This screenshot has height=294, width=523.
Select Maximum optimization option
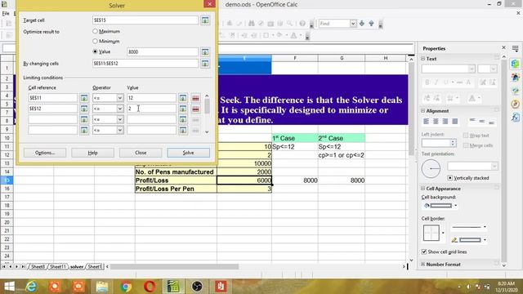click(x=95, y=31)
